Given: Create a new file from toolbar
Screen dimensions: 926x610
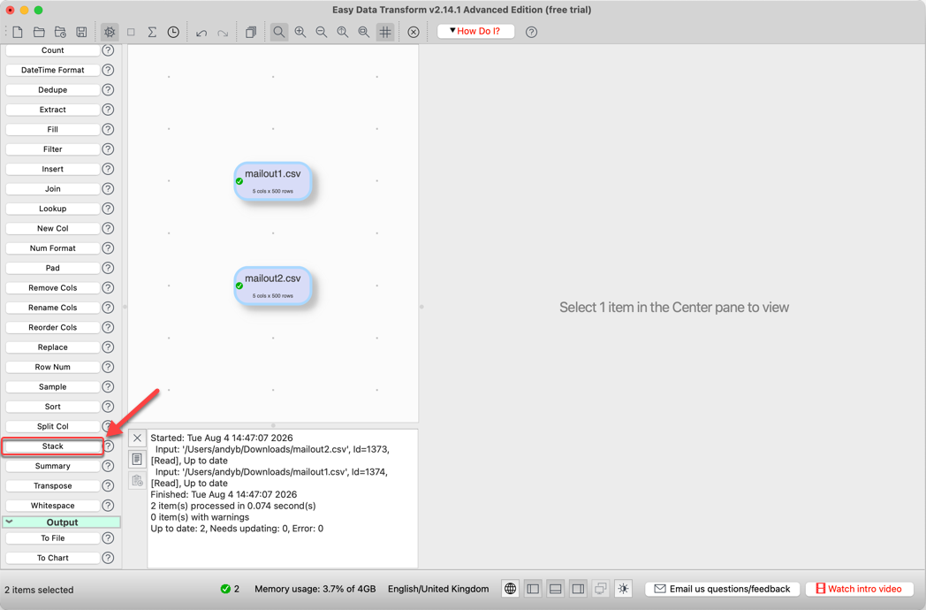Looking at the screenshot, I should click(18, 32).
